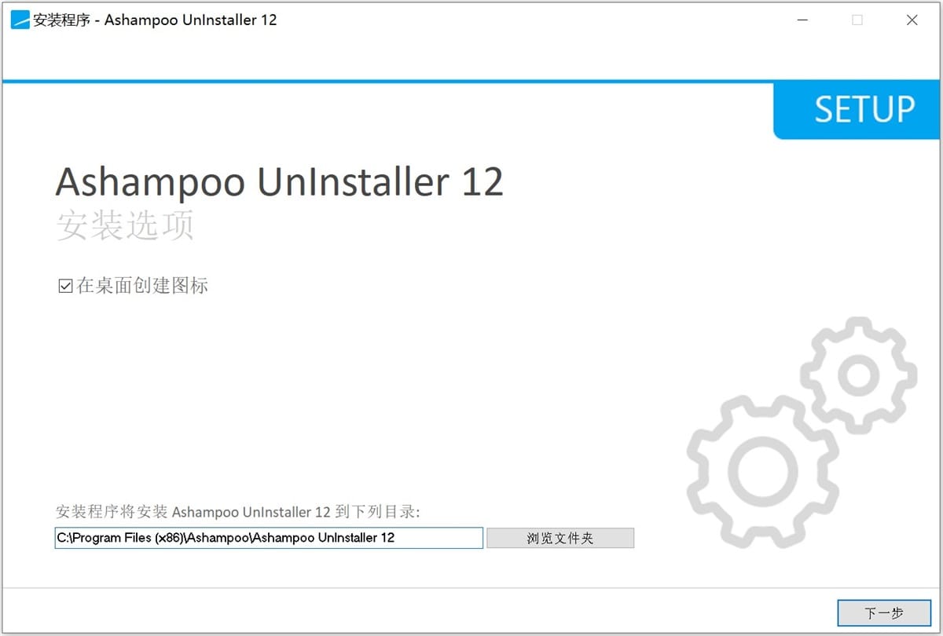Viewport: 943px width, 636px height.
Task: Click end of path text after UnInstaller 12
Action: coord(396,538)
